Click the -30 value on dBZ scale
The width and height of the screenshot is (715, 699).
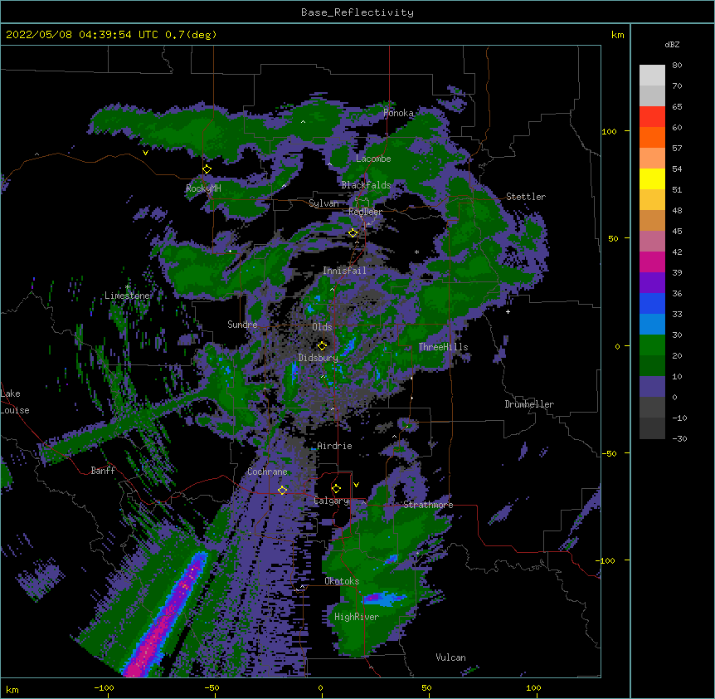pyautogui.click(x=679, y=439)
